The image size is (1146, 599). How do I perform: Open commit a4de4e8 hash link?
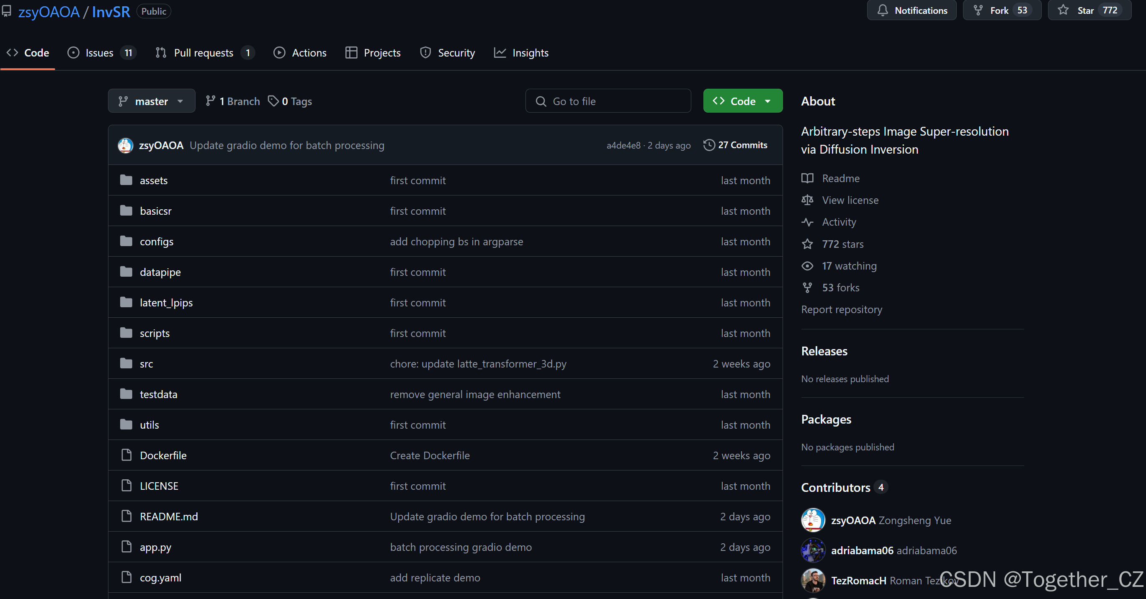click(x=623, y=145)
